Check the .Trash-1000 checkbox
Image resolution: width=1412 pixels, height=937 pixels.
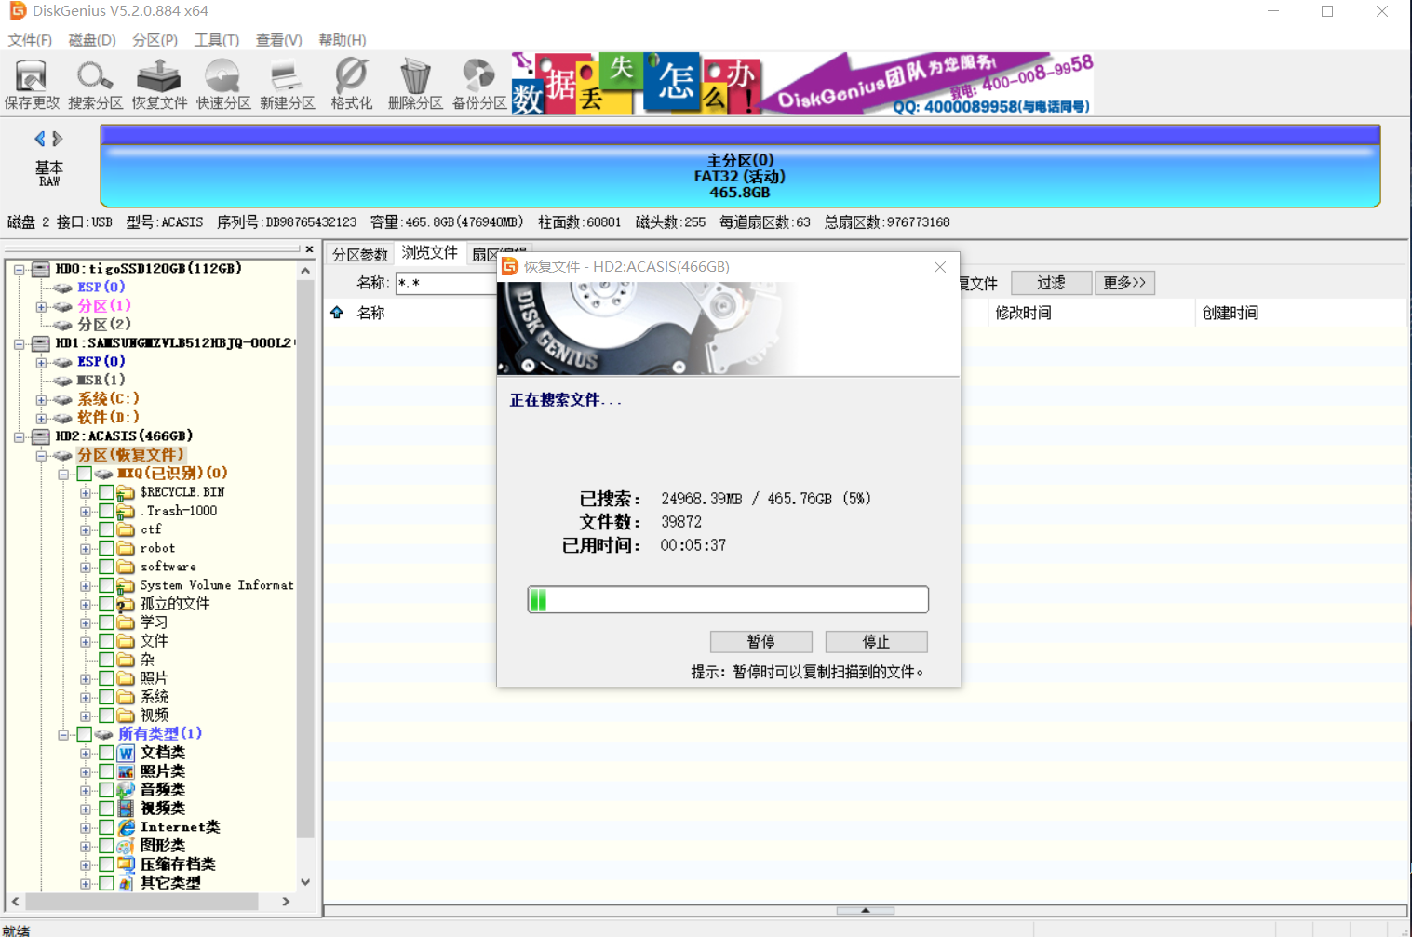pyautogui.click(x=106, y=511)
